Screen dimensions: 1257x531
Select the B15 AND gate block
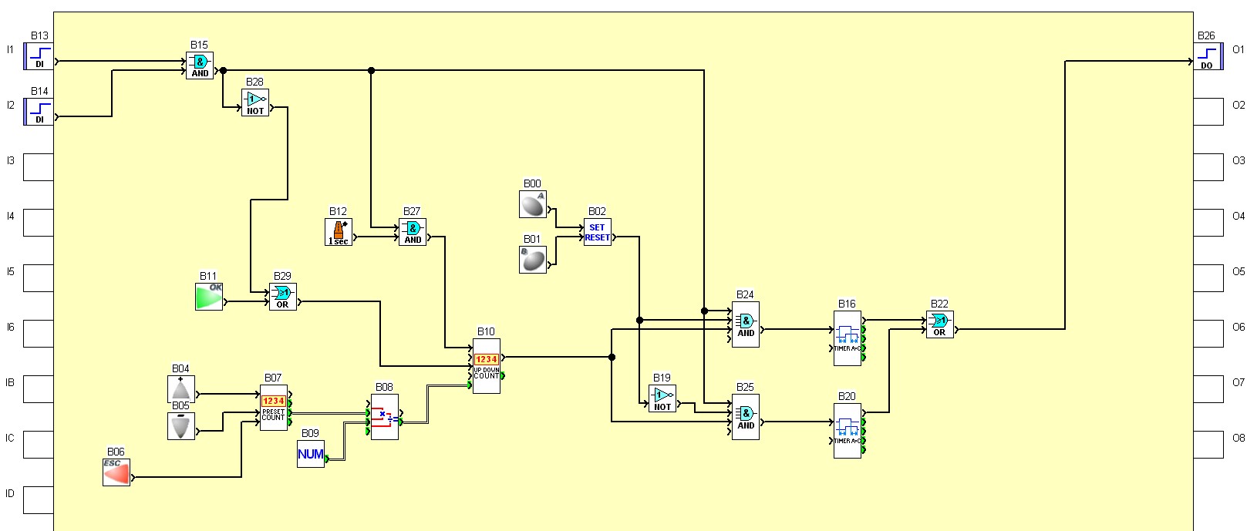(200, 66)
